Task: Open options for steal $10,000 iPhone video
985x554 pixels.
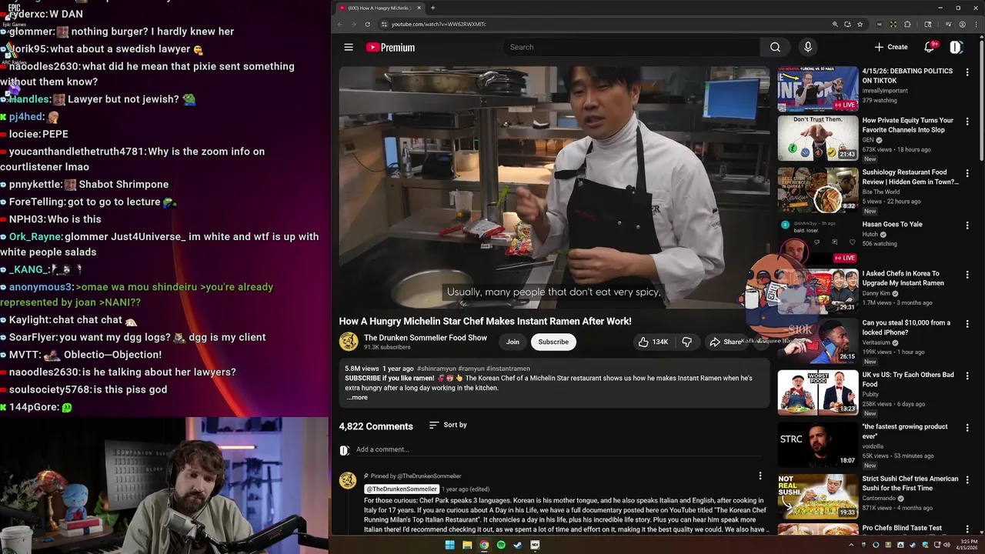Action: (967, 324)
